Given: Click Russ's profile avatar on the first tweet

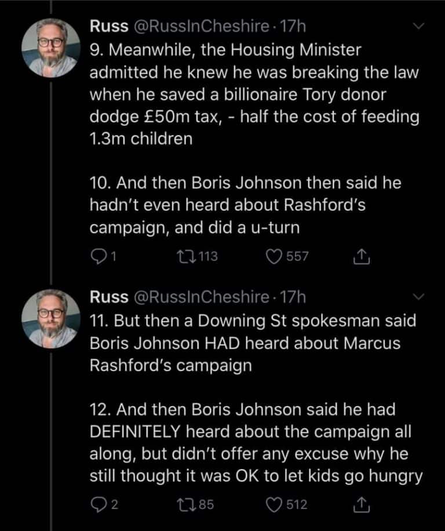Looking at the screenshot, I should (51, 47).
